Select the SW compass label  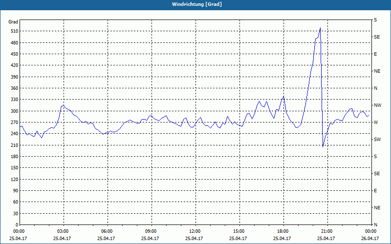377,140
